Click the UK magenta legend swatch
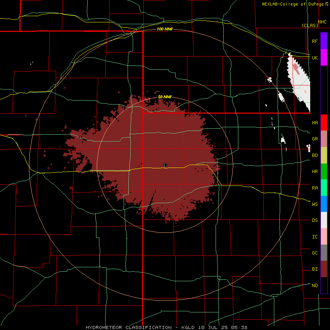This screenshot has width=330, height=330. [324, 58]
